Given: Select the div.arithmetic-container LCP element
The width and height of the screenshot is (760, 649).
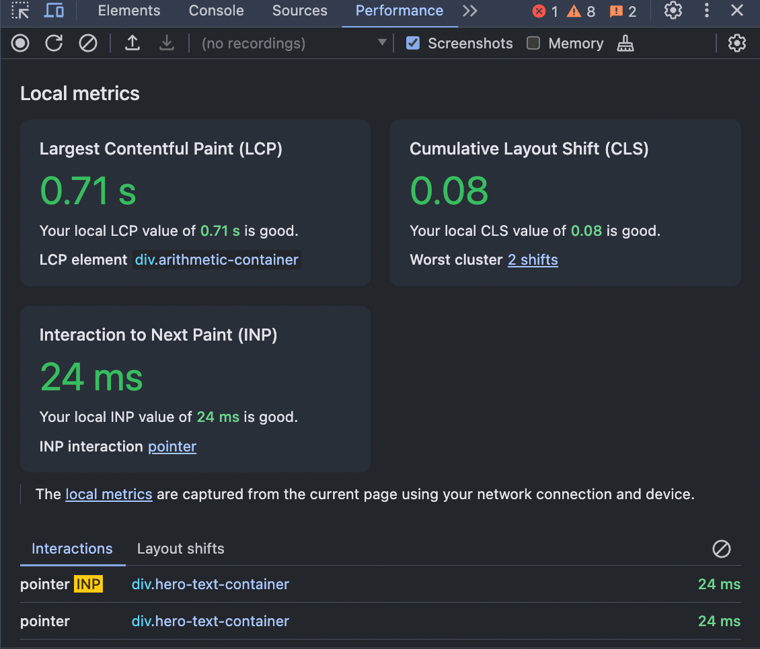Looking at the screenshot, I should point(217,260).
